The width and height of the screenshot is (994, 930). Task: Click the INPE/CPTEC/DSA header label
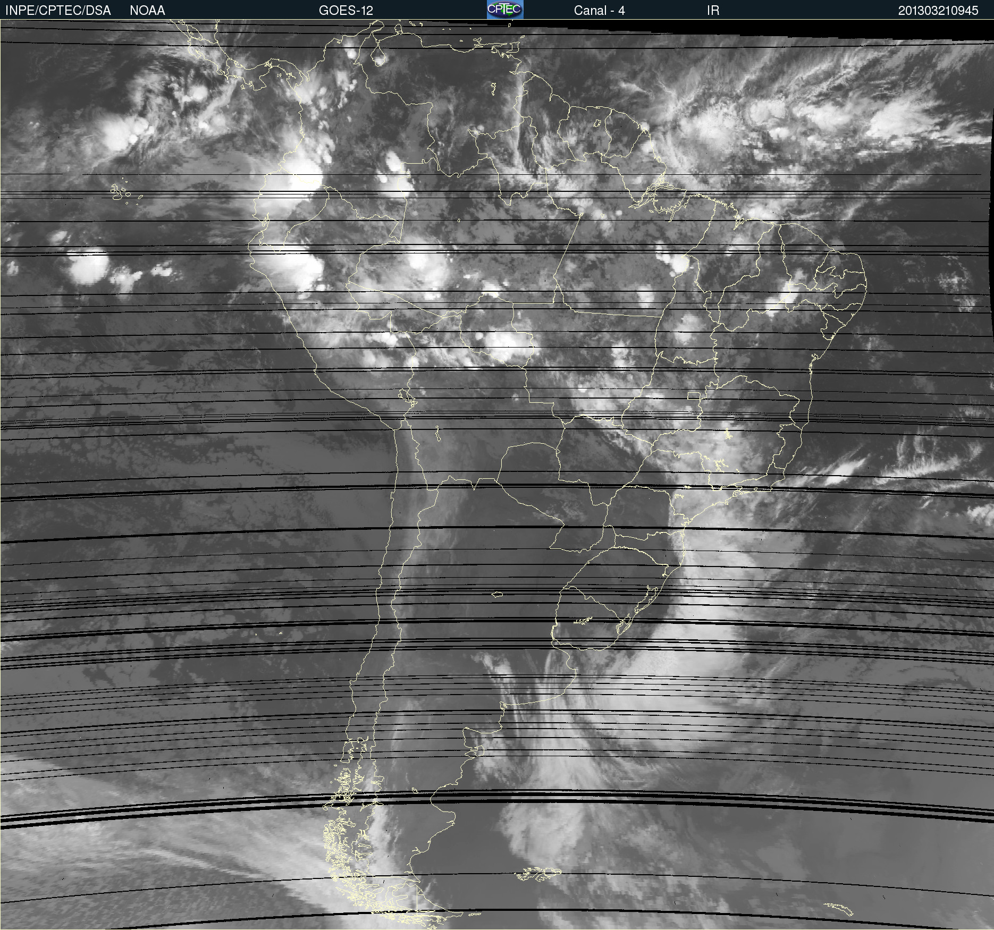click(58, 11)
